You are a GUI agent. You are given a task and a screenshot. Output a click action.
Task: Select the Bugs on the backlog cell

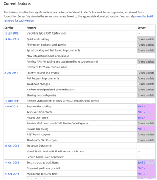(x=81, y=107)
